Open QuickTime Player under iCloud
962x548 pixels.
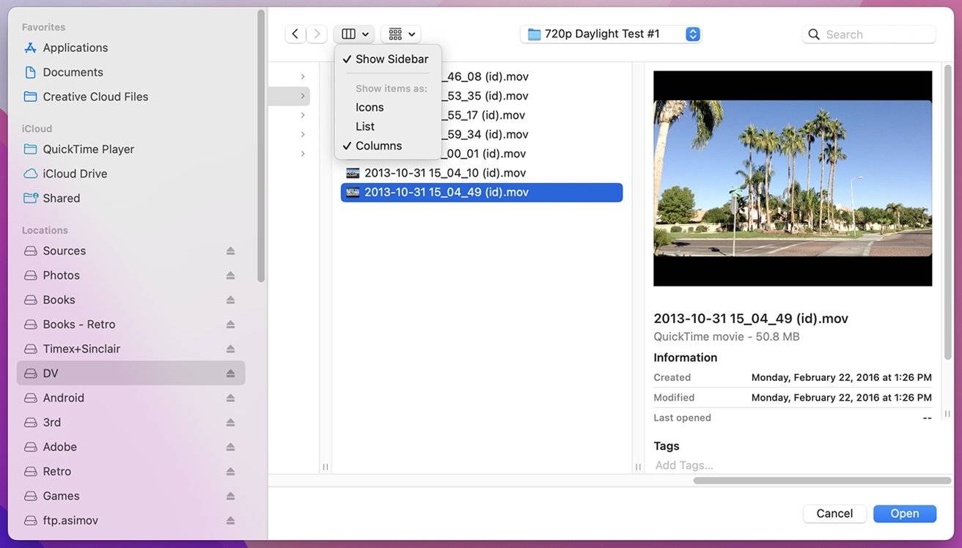tap(131, 149)
